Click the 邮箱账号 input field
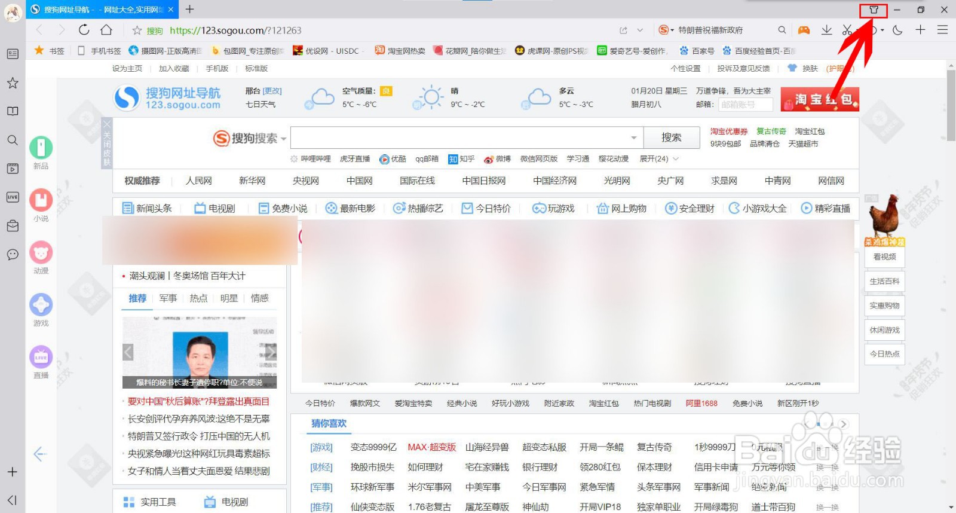The height and width of the screenshot is (513, 956). point(744,105)
